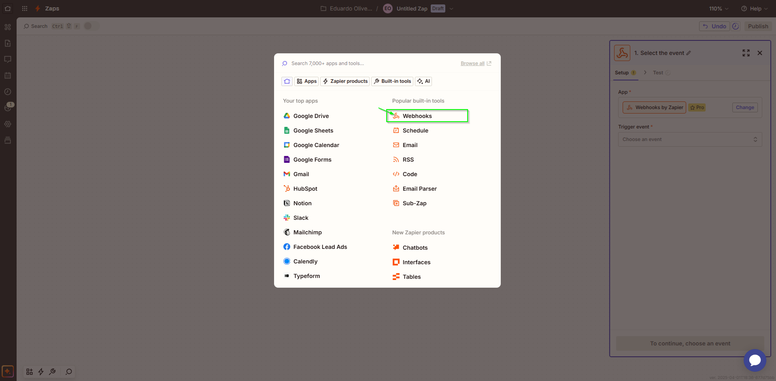This screenshot has height=381, width=776.
Task: Click the Zaps lightning bolt logo
Action: [x=38, y=8]
